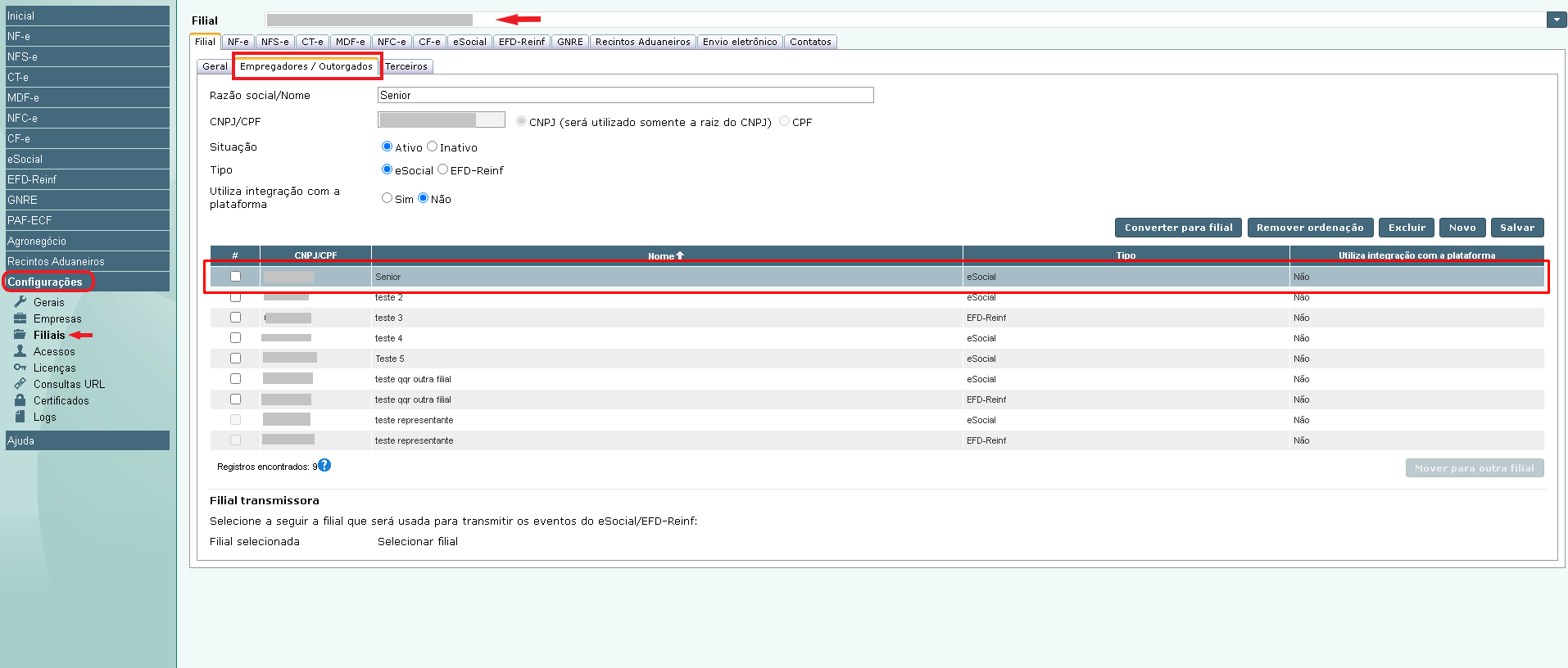Sort table by the Tipo column header

click(1126, 255)
